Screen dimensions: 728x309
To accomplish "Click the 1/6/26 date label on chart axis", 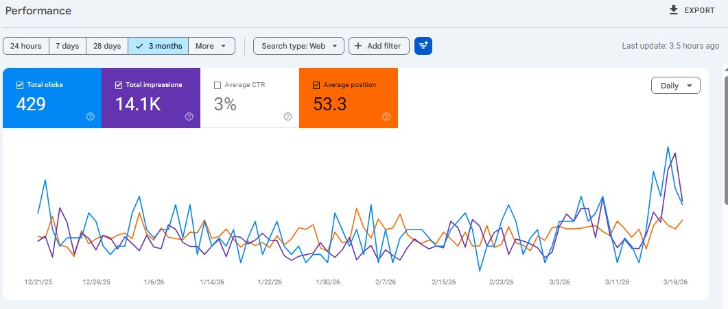I will coord(154,282).
